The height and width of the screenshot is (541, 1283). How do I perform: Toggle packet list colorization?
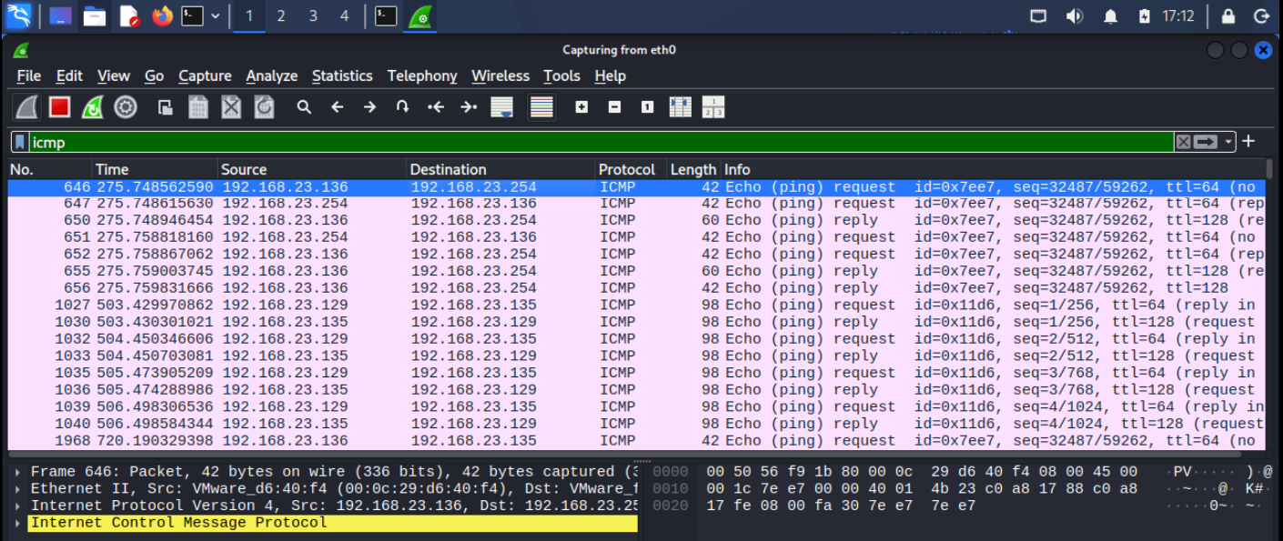(541, 107)
